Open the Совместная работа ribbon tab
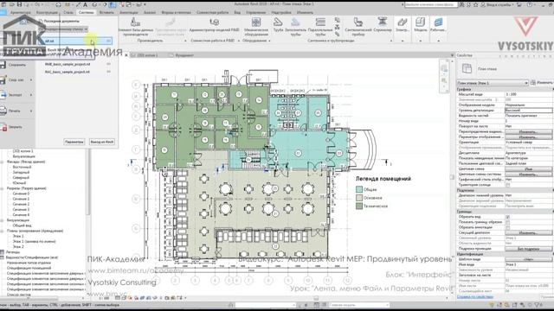This screenshot has height=311, width=554. pos(212,12)
